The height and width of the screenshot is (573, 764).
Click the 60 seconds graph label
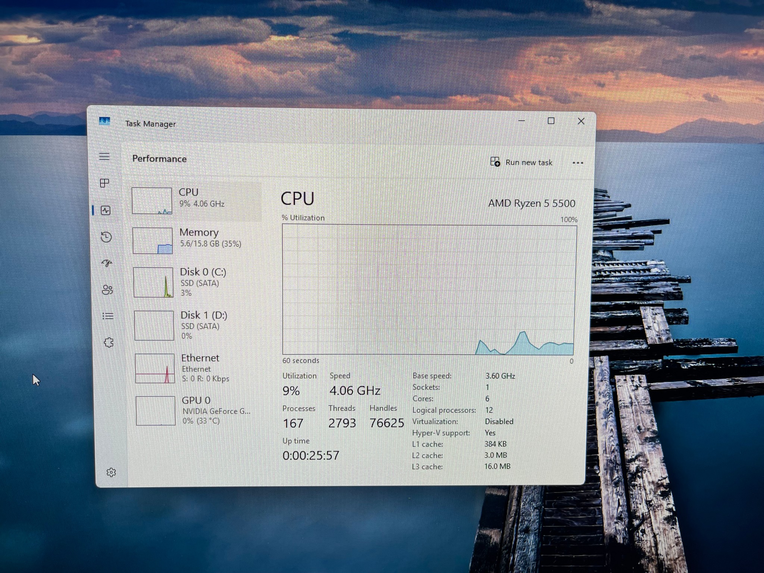(x=301, y=360)
